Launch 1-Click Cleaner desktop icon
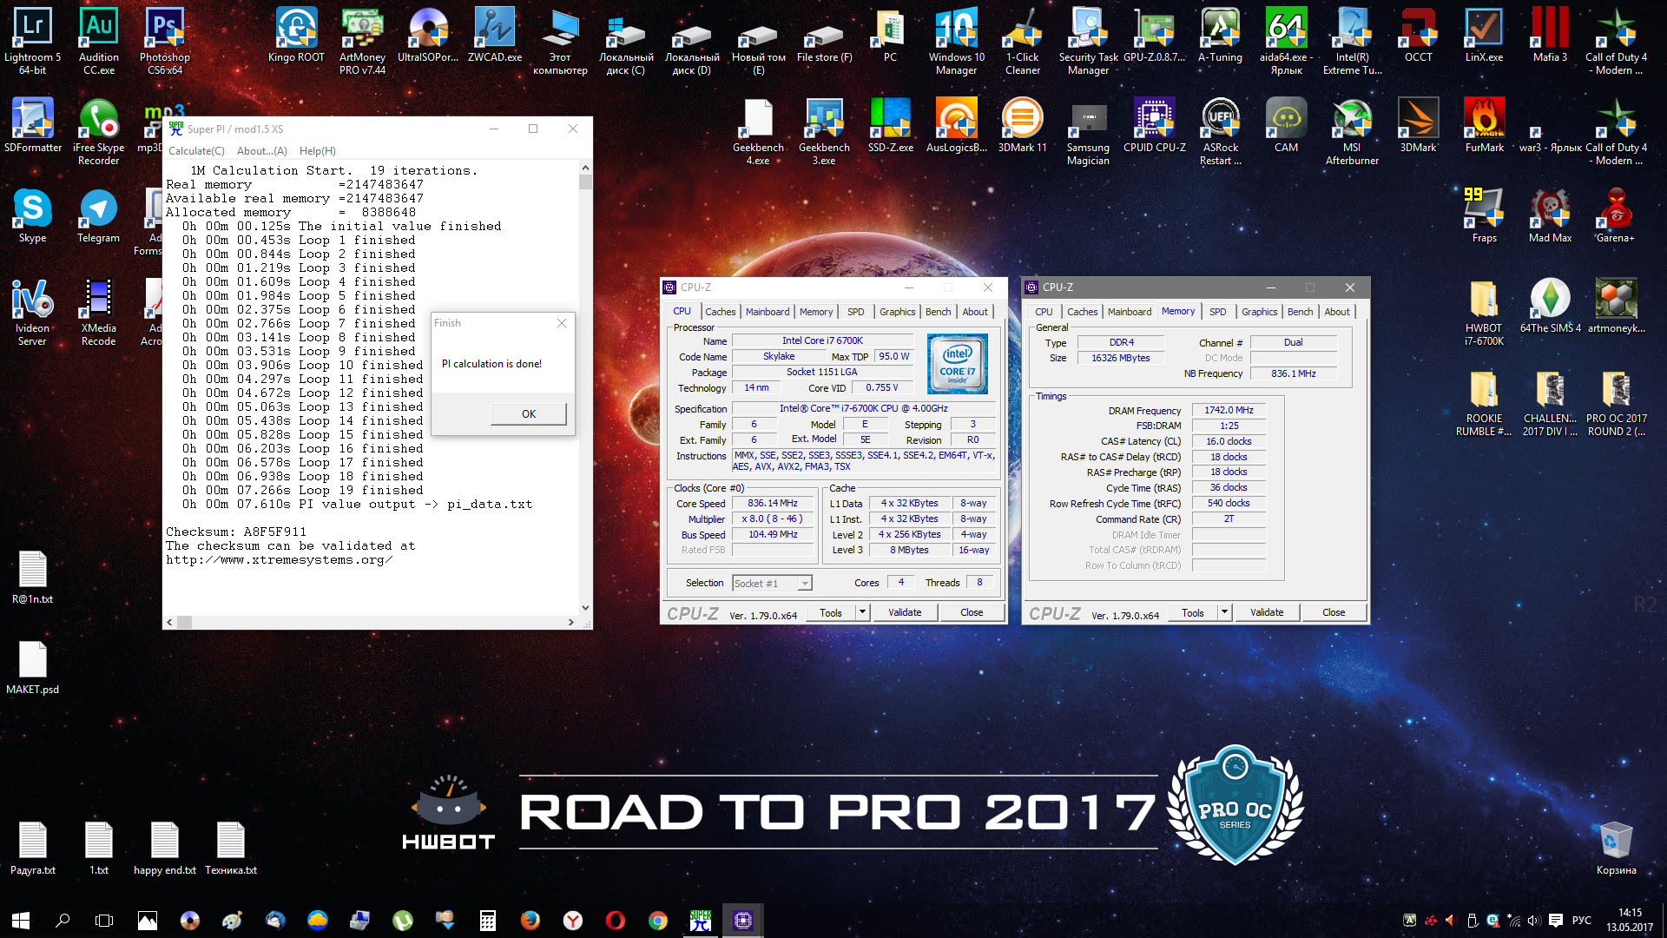The image size is (1667, 938). click(1022, 40)
